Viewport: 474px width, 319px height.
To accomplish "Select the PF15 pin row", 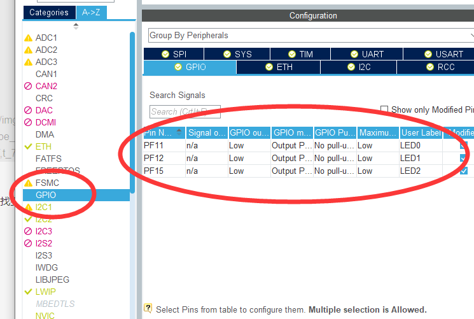I will 309,171.
